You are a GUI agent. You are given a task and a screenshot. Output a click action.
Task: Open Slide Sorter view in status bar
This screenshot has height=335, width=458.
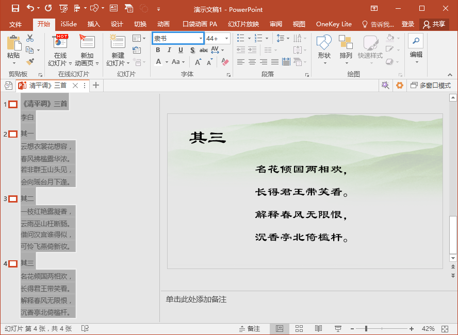(x=299, y=329)
